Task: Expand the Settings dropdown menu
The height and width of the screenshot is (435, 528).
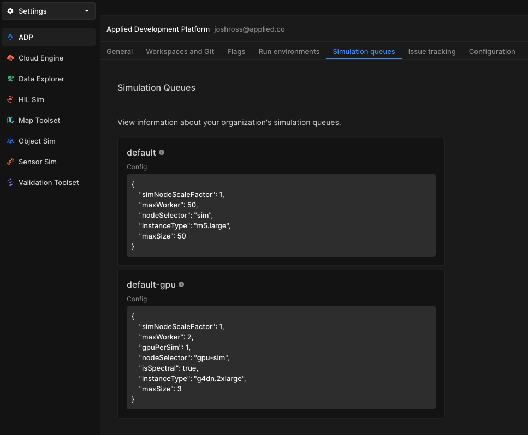Action: click(x=85, y=10)
